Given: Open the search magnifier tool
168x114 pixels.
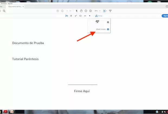Looking at the screenshot, I should (x=4, y=11).
